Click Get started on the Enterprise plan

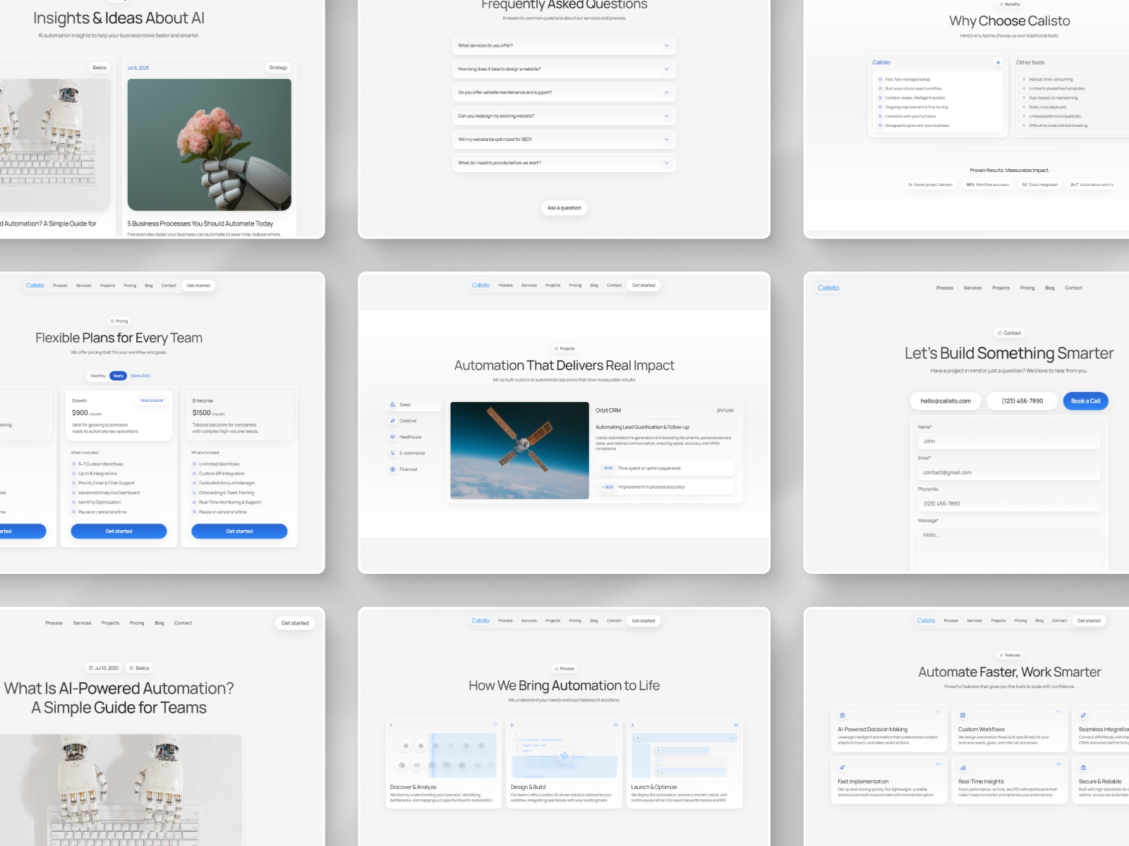click(x=239, y=532)
